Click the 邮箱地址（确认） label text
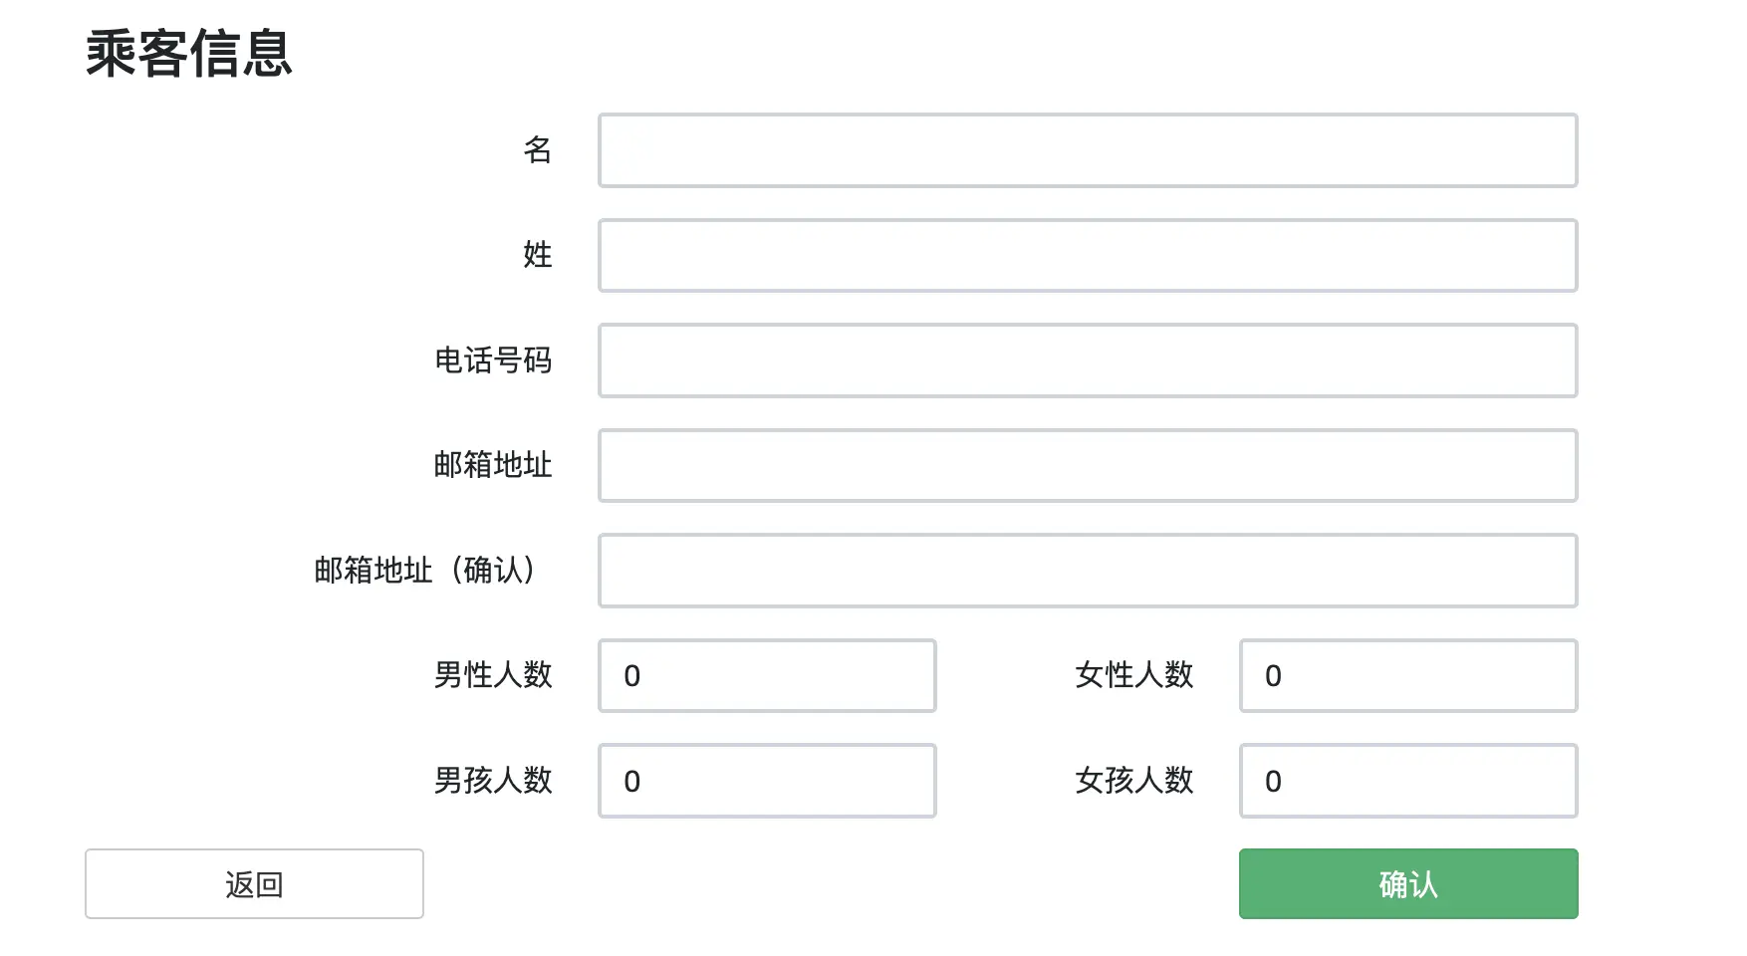The width and height of the screenshot is (1747, 956). click(426, 571)
